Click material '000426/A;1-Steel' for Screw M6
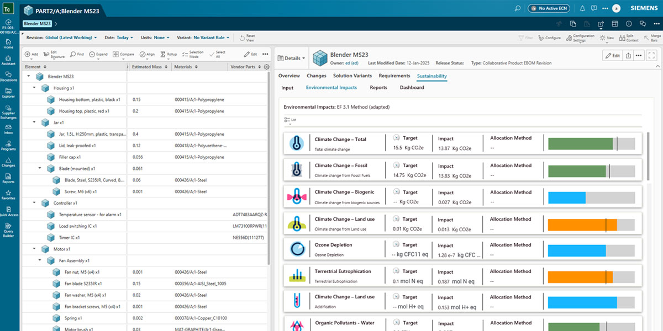 coord(191,191)
